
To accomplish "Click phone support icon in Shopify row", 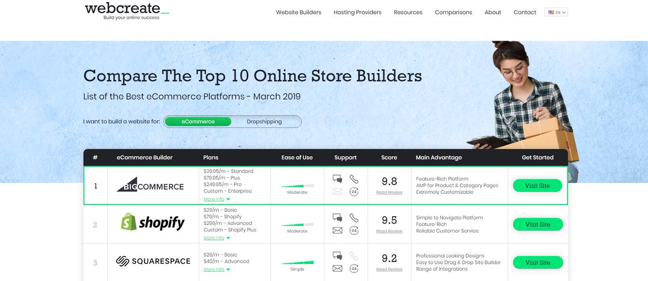I will point(354,218).
